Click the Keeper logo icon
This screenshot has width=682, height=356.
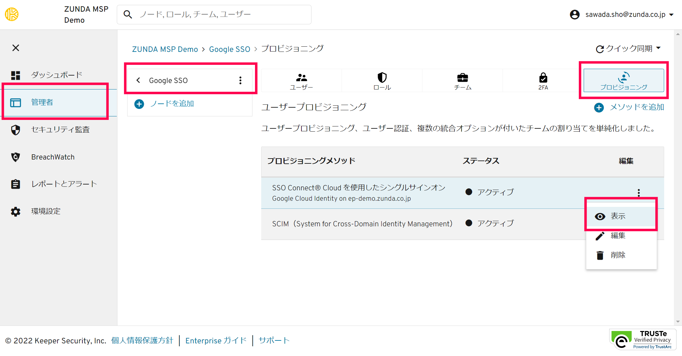(12, 14)
